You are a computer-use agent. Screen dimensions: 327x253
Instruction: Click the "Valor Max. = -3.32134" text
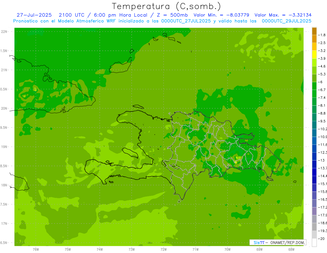click(x=283, y=15)
